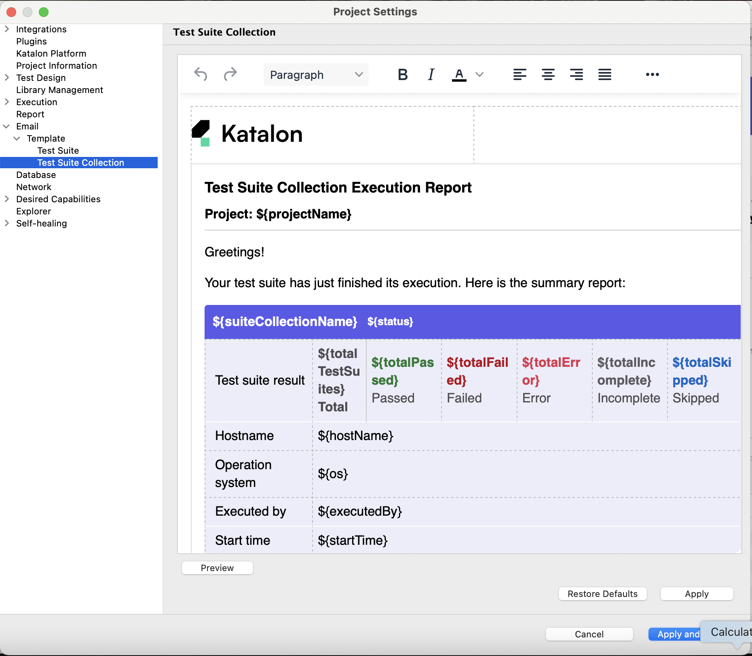Click the Katalon logo image
This screenshot has width=752, height=656.
tap(247, 133)
